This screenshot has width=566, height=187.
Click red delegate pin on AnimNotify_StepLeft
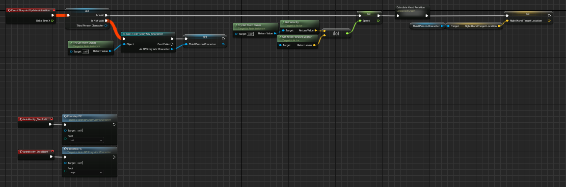[x=51, y=119]
